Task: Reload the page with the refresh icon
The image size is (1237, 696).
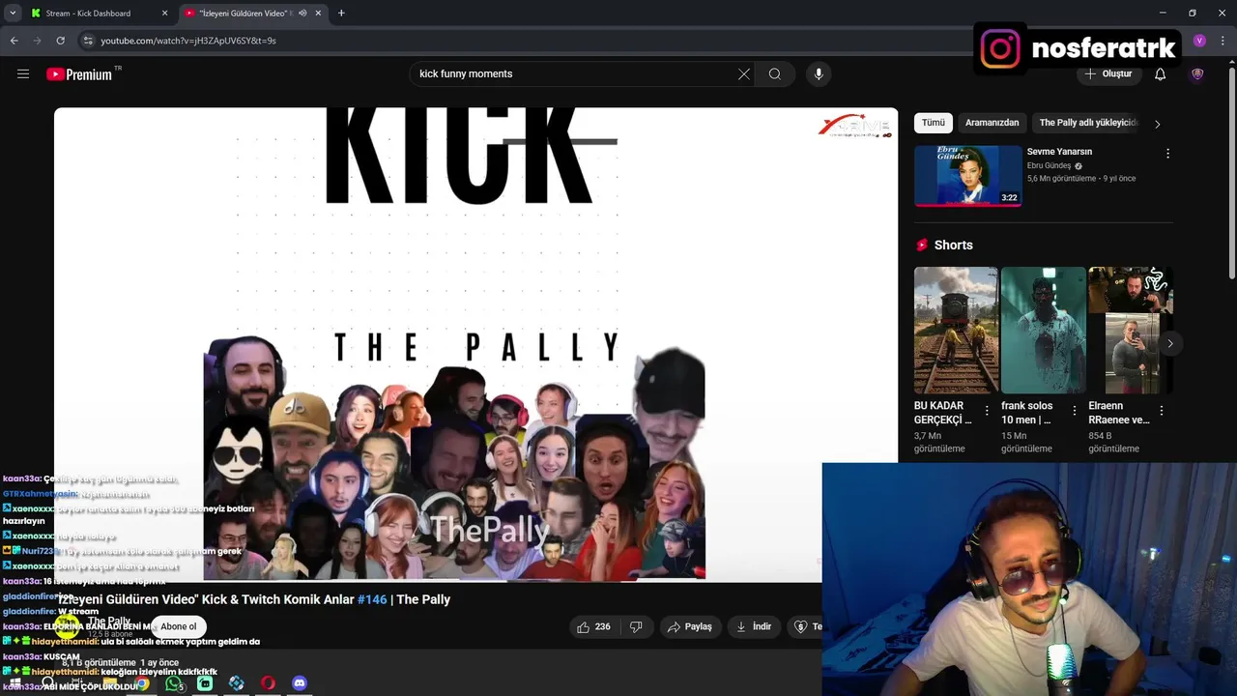Action: pos(60,41)
